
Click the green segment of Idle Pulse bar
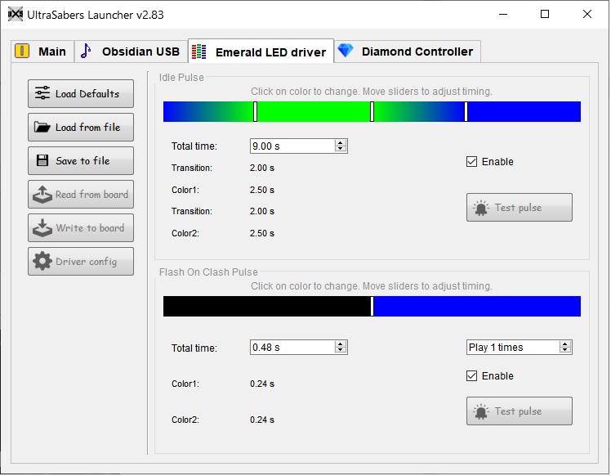point(314,112)
